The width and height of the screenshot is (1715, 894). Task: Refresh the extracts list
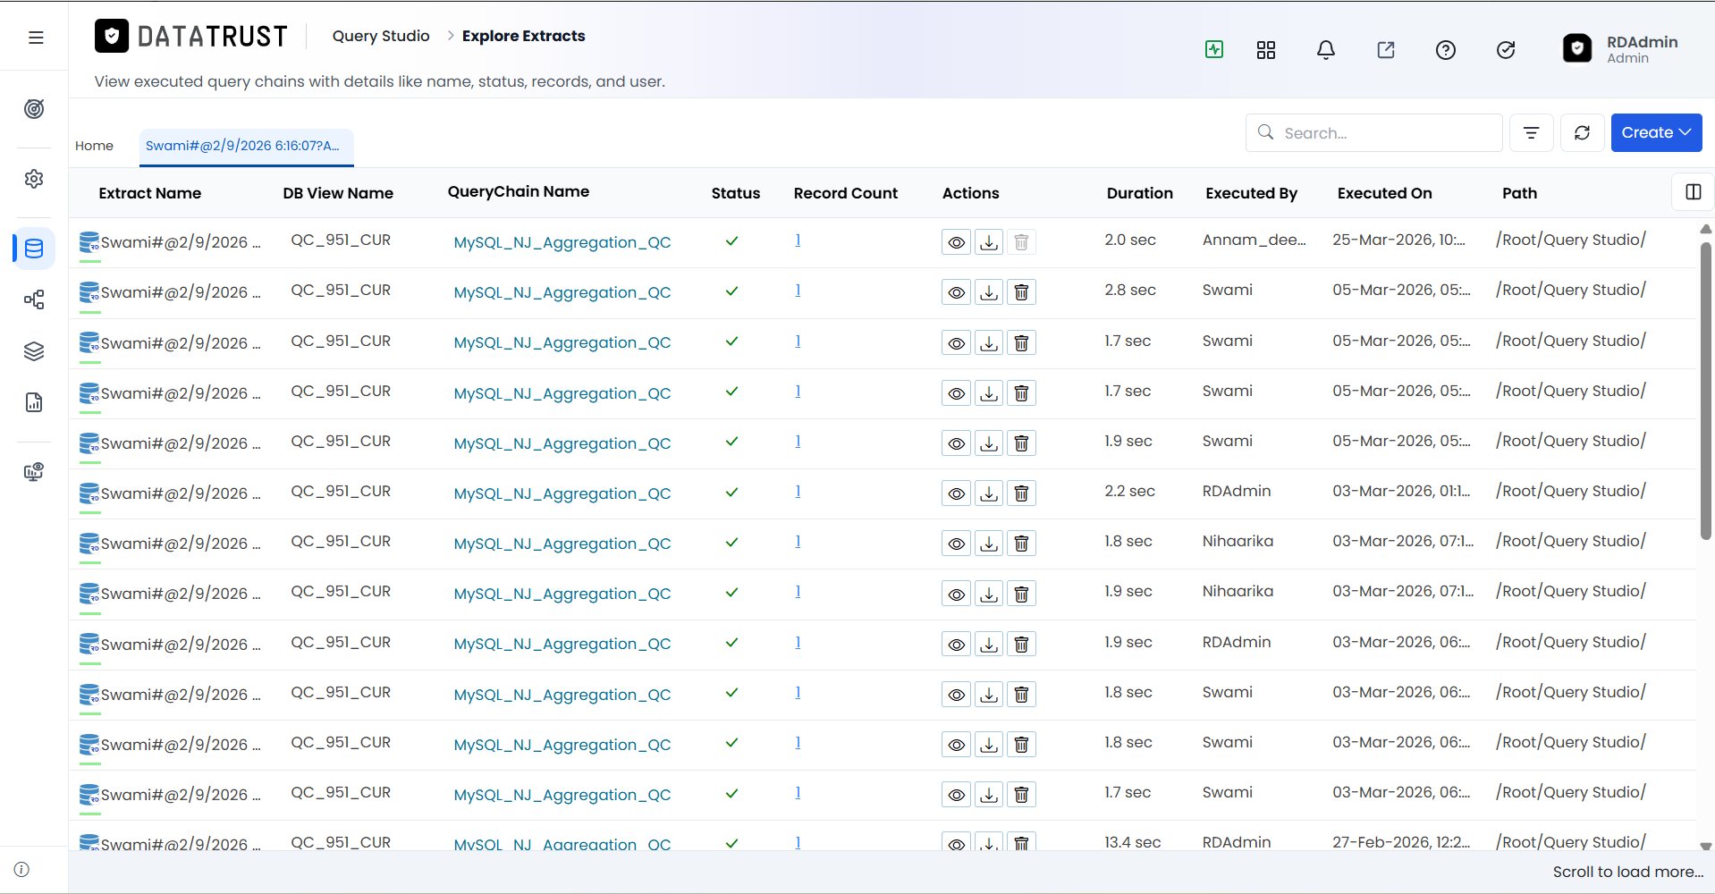[1583, 133]
